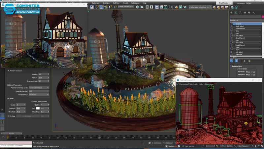Open the Material Rendering Level dropdown
264x149 pixels.
(x=39, y=88)
